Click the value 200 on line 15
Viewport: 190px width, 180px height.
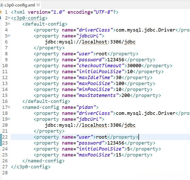pos(126,95)
